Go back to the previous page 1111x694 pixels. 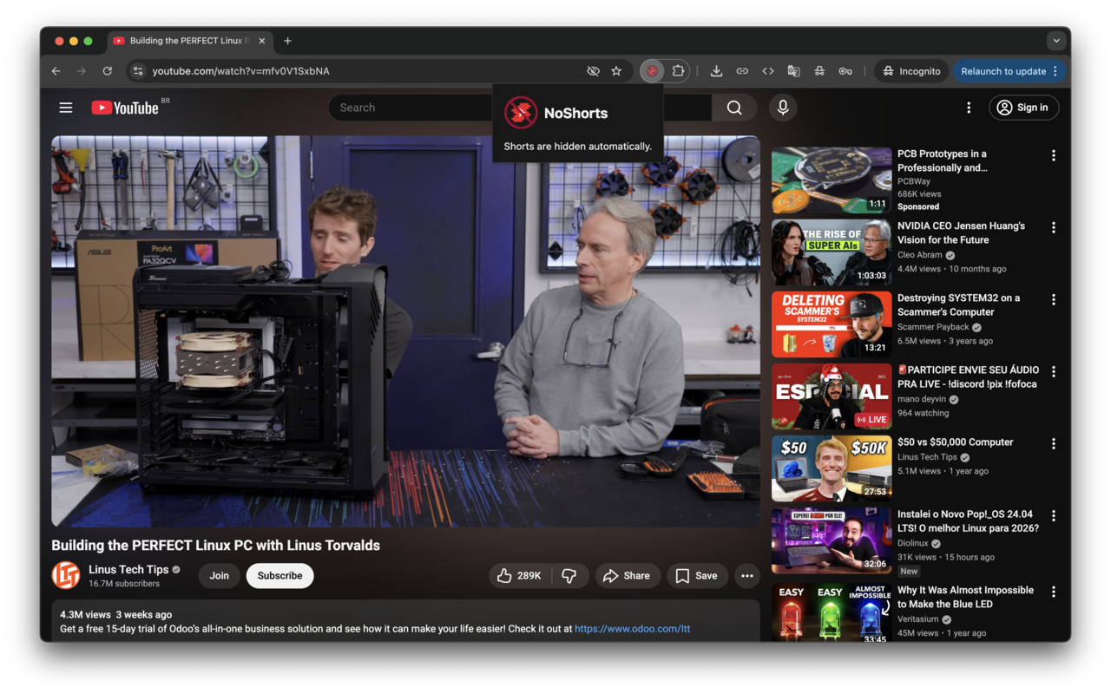point(56,71)
